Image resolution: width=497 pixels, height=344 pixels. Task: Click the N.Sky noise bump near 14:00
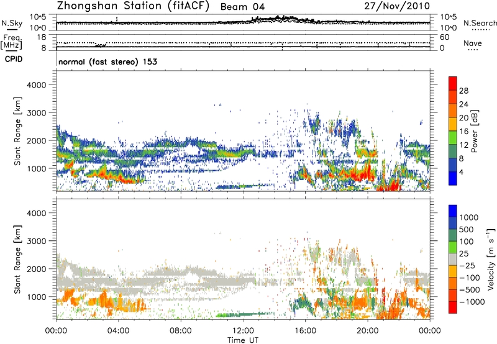pos(279,19)
